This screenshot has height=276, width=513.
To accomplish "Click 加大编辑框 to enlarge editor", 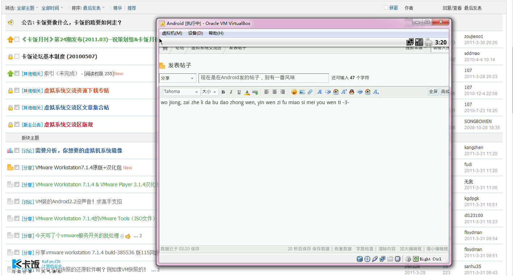I will [411, 249].
